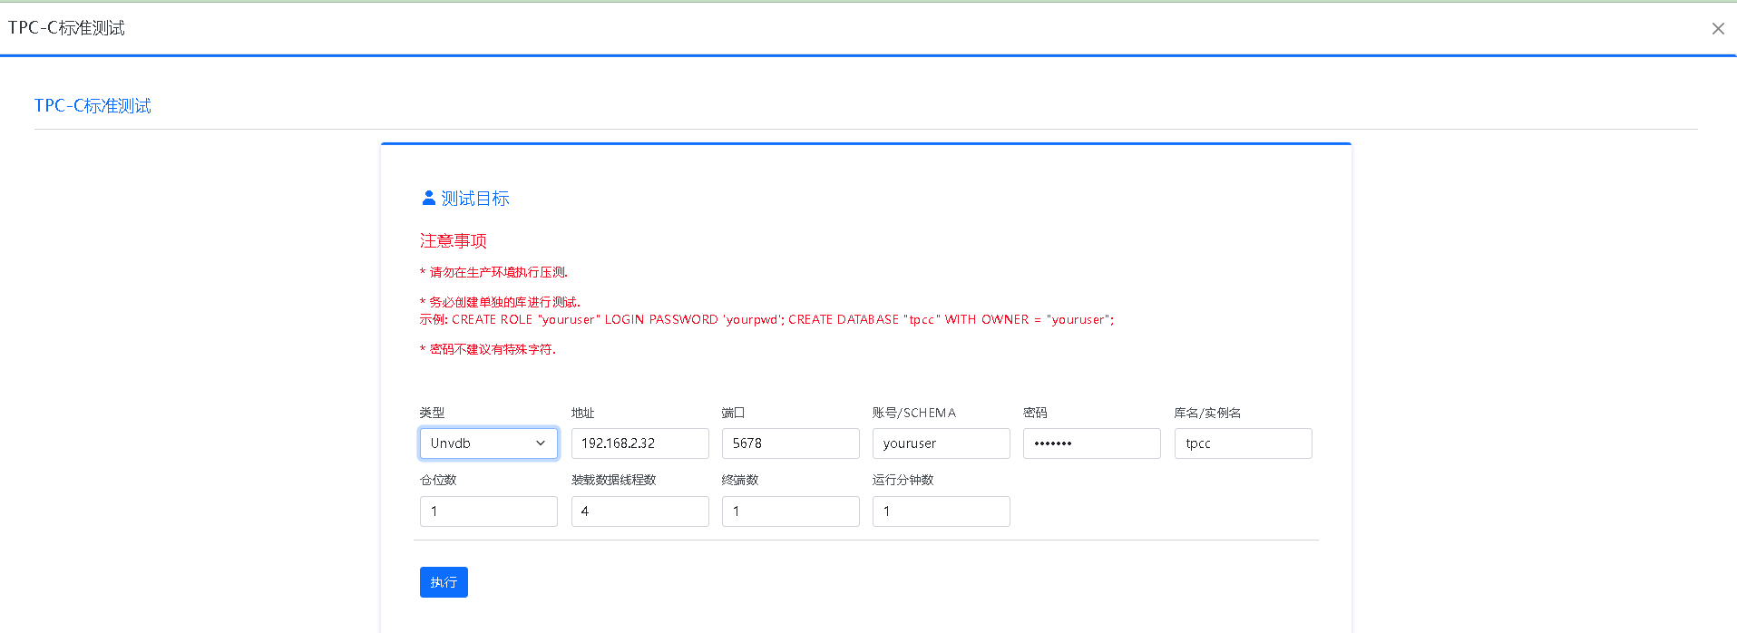Click the 地址 field with 192.168.2.32
The height and width of the screenshot is (633, 1737).
point(639,443)
